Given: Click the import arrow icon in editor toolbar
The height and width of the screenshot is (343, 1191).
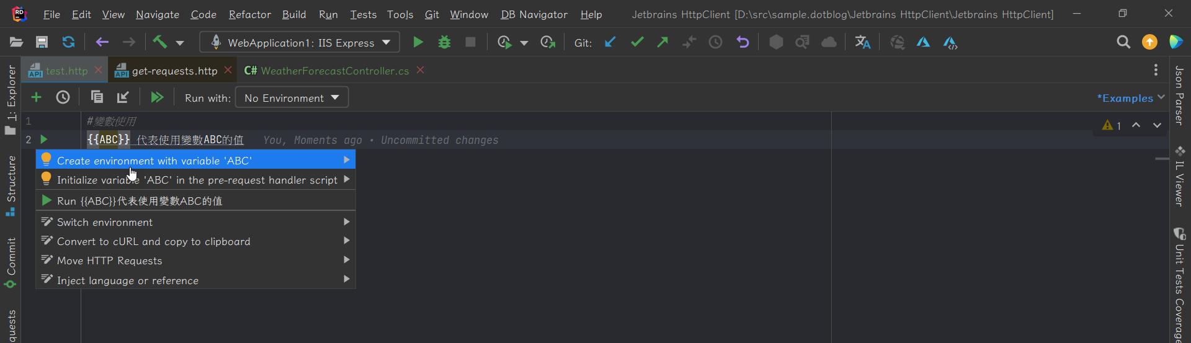Looking at the screenshot, I should tap(123, 97).
